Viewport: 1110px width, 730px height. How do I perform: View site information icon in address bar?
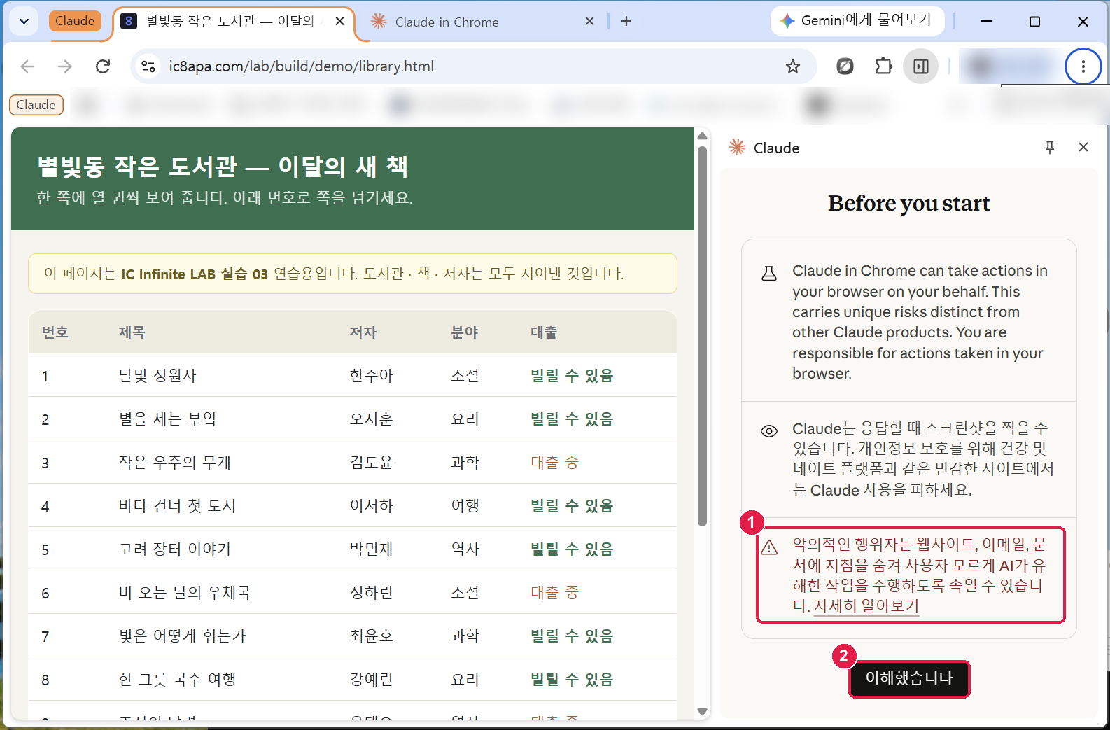click(148, 66)
